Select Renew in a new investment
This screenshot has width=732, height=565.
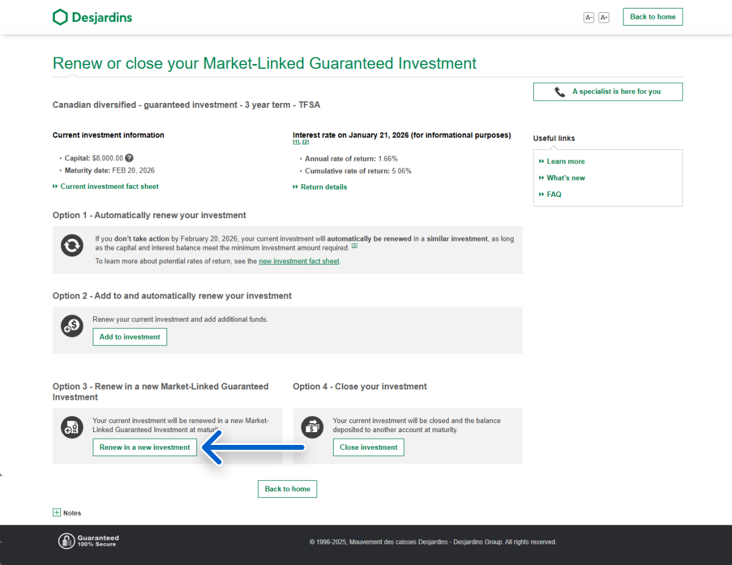pyautogui.click(x=145, y=447)
